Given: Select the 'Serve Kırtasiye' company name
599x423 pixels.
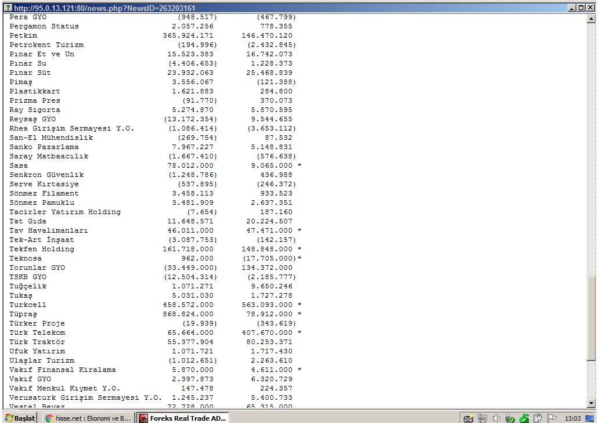Looking at the screenshot, I should 44,184.
